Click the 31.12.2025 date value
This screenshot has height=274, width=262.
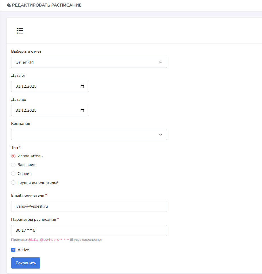[26, 111]
